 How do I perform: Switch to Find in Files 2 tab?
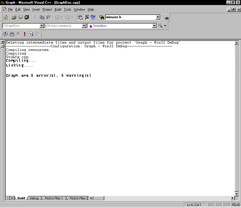(79, 198)
